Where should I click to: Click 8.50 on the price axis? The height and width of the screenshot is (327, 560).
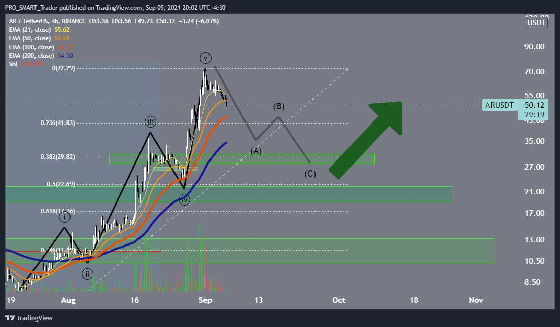(532, 282)
